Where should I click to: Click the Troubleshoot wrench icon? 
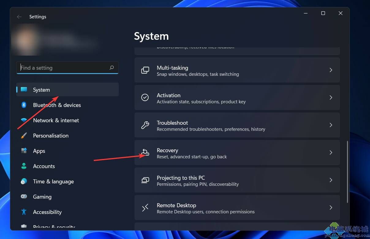pyautogui.click(x=145, y=125)
